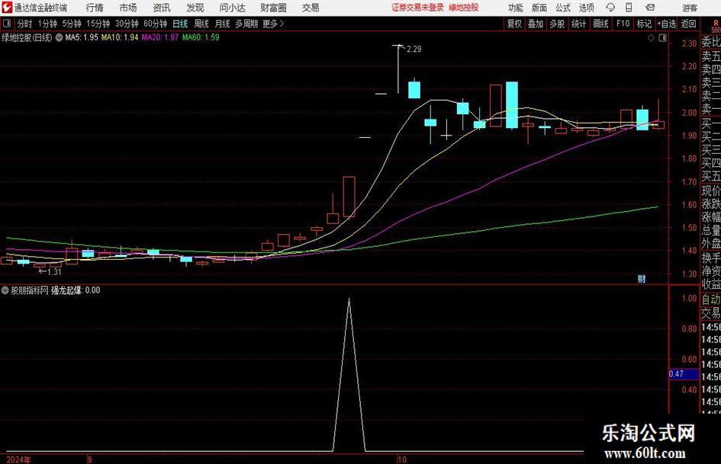This screenshot has height=464, width=721.
Task: Open the 版面 menu
Action: (x=539, y=8)
